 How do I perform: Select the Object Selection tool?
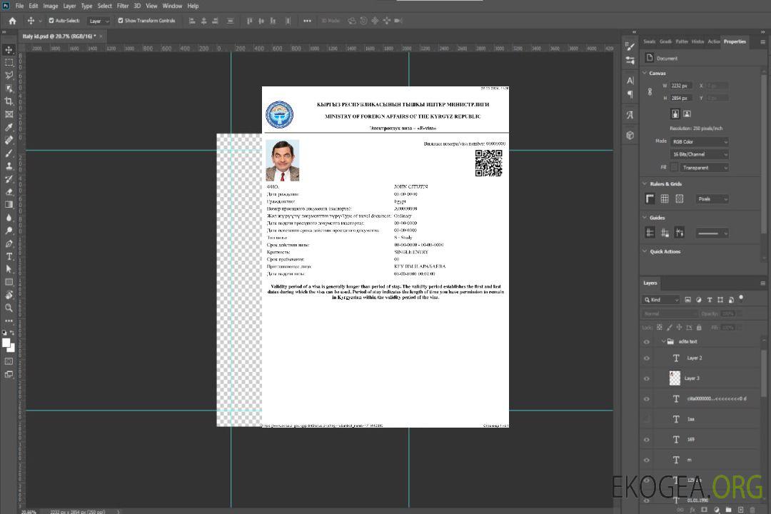[9, 89]
